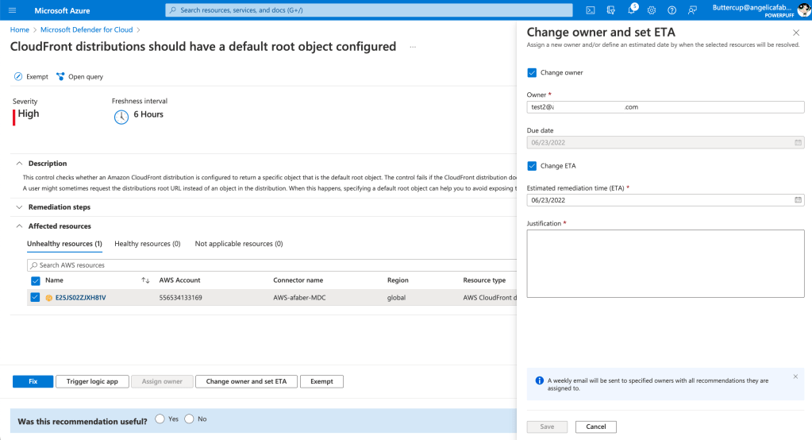The image size is (812, 440).
Task: Open Cloud Shell from the top bar
Action: tap(591, 10)
